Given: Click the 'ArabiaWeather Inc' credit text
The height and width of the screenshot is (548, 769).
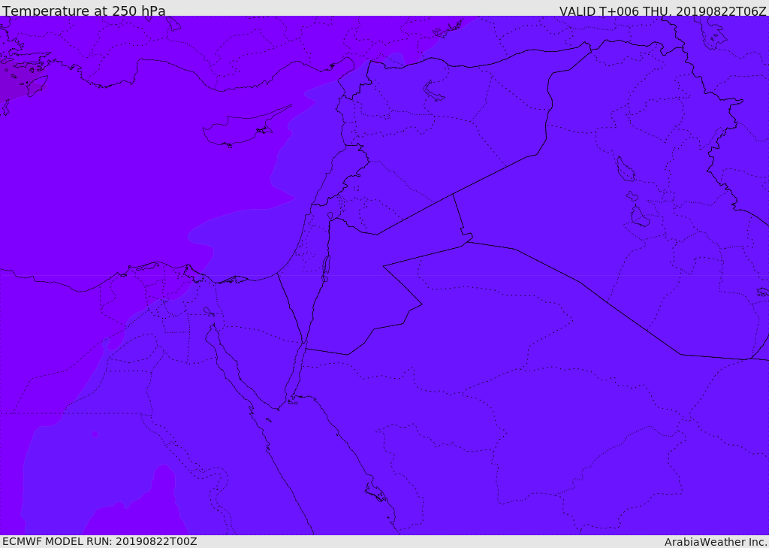Looking at the screenshot, I should (716, 542).
